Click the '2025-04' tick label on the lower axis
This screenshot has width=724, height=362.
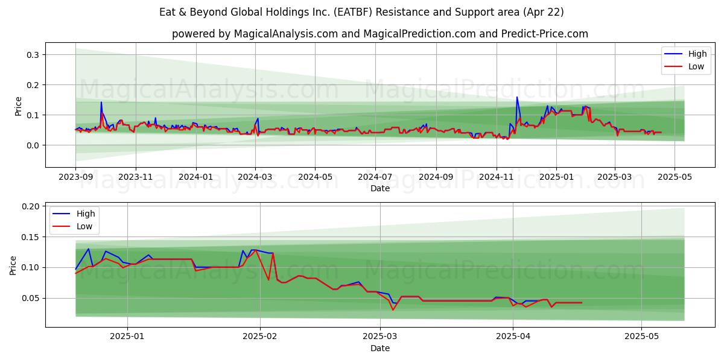coord(513,337)
